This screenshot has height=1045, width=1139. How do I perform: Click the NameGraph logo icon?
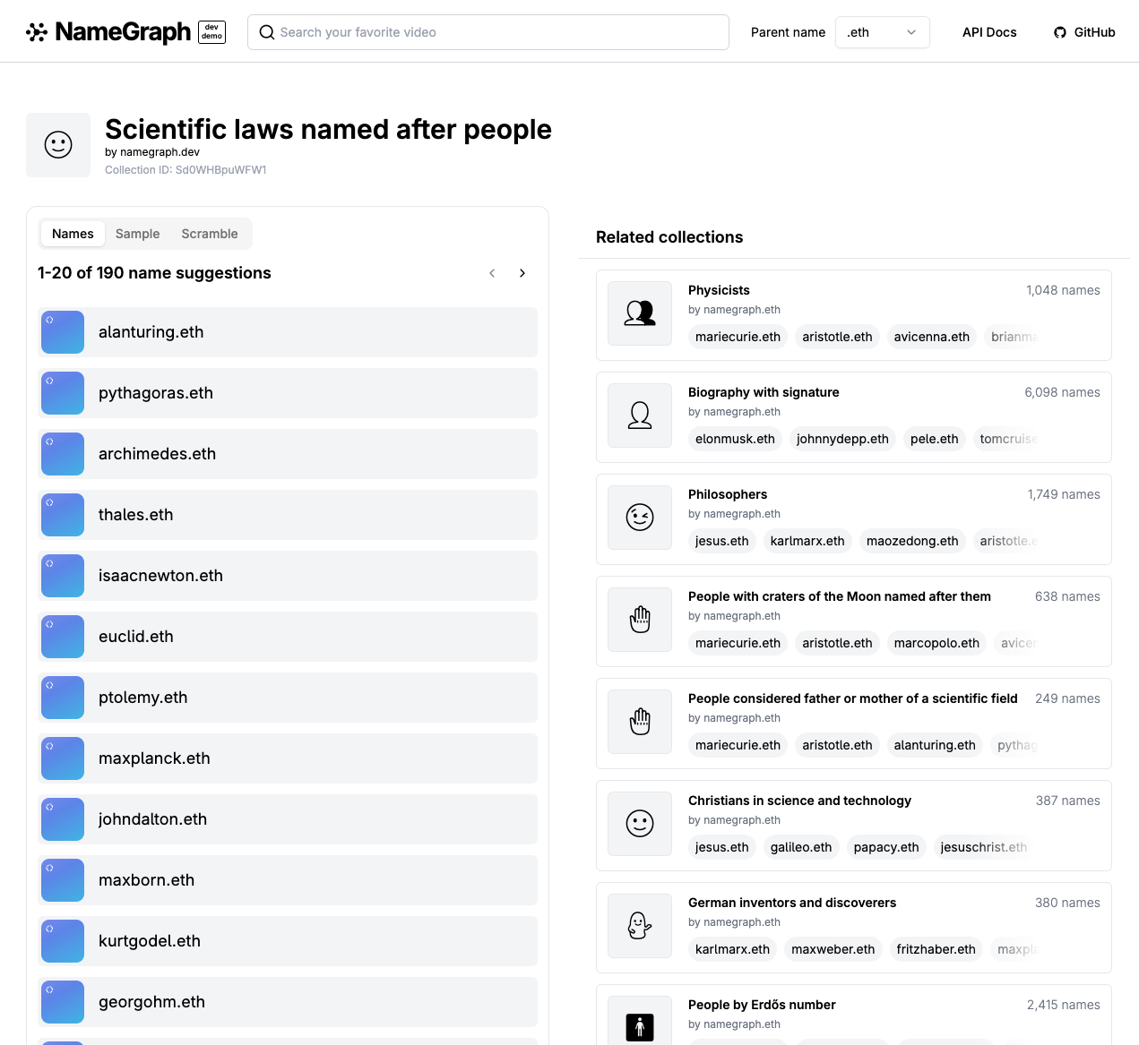click(37, 32)
